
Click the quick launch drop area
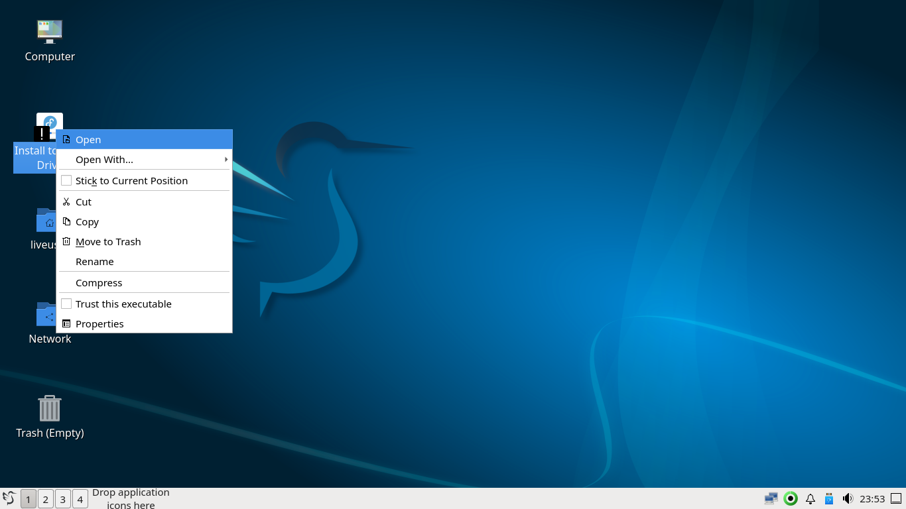(x=131, y=498)
